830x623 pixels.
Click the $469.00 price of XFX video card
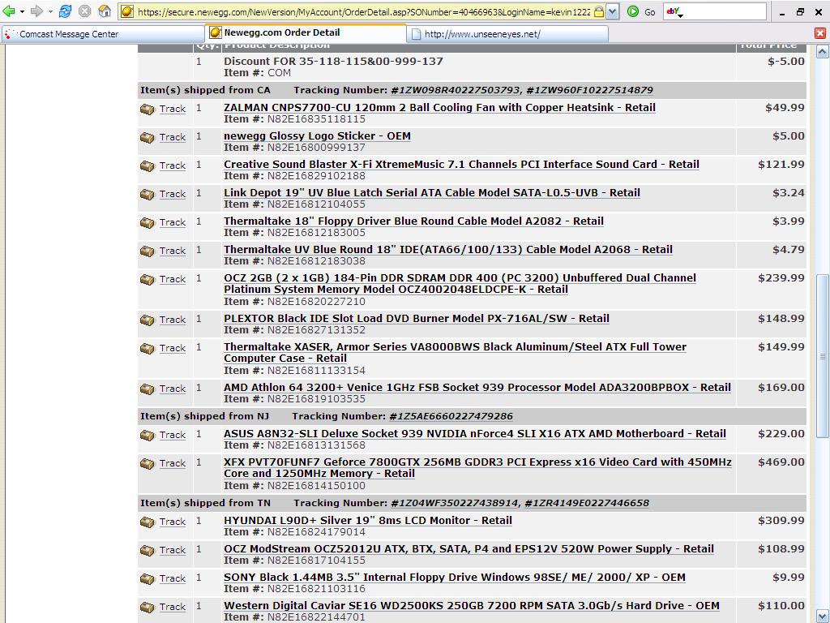[781, 462]
